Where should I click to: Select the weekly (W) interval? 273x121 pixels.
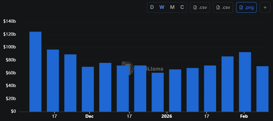(x=162, y=7)
